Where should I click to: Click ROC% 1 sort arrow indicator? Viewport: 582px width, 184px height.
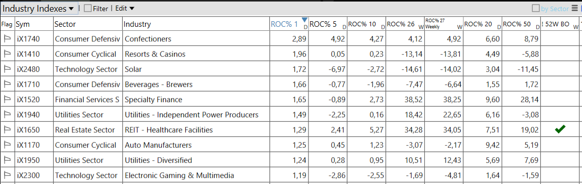305,20
